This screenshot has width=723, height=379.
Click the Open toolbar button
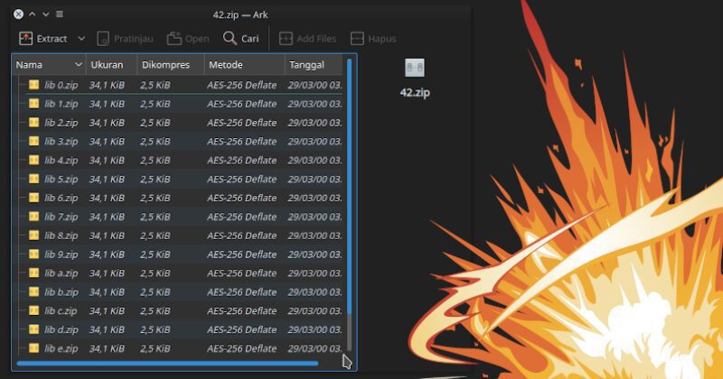click(188, 39)
